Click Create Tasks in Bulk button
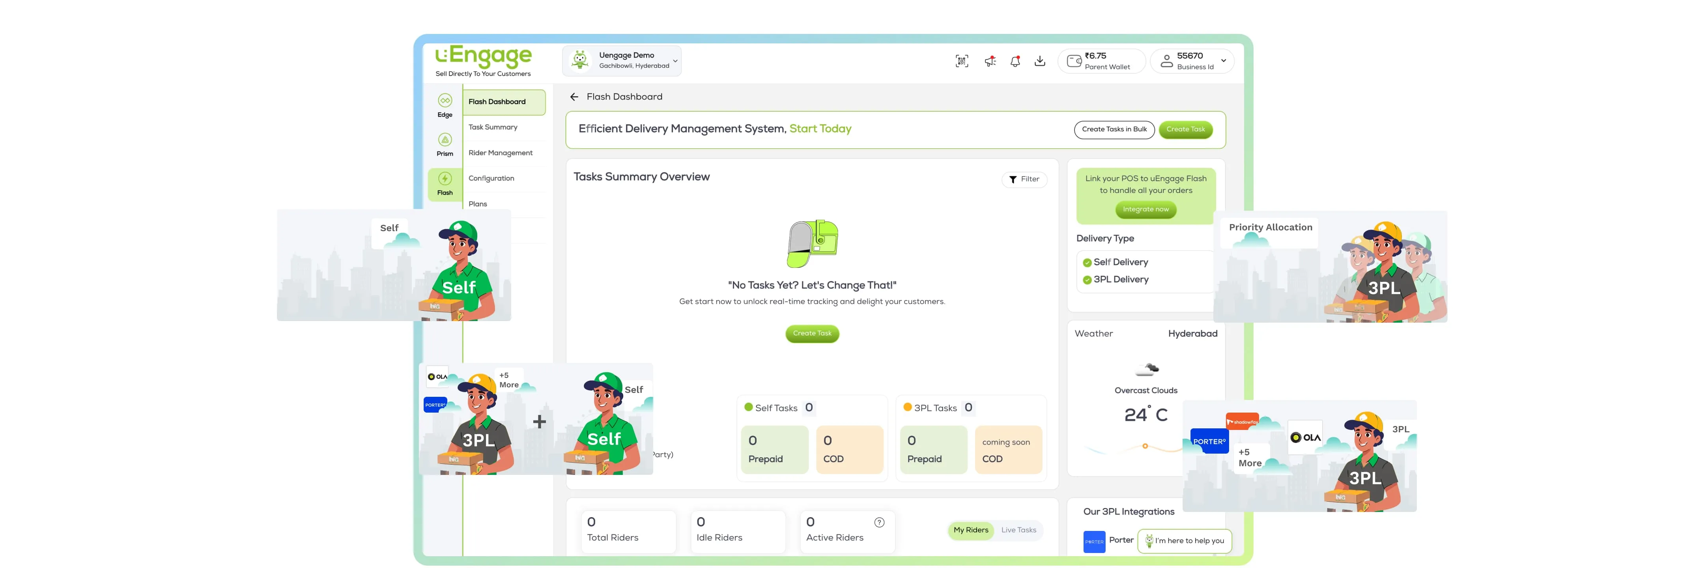1704x568 pixels. click(x=1114, y=130)
